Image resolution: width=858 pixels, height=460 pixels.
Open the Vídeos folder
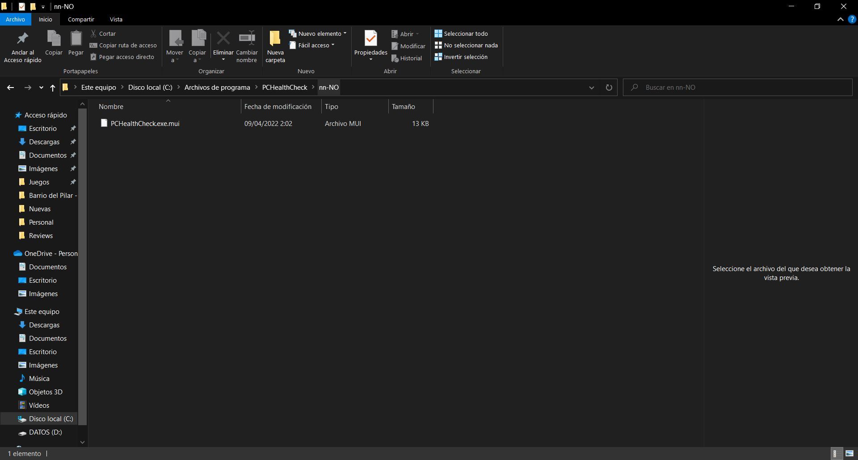click(39, 406)
